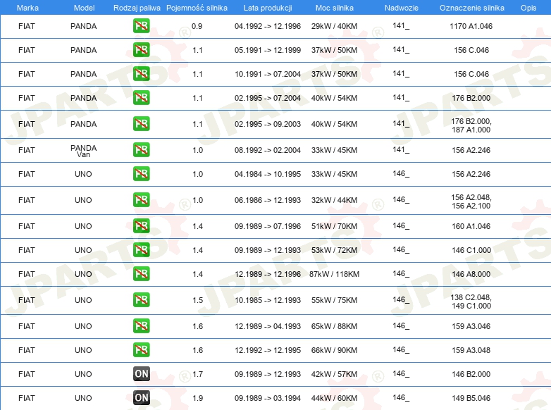Image resolution: width=551 pixels, height=410 pixels.
Task: Click the Lata produkcji column header
Action: (x=268, y=8)
